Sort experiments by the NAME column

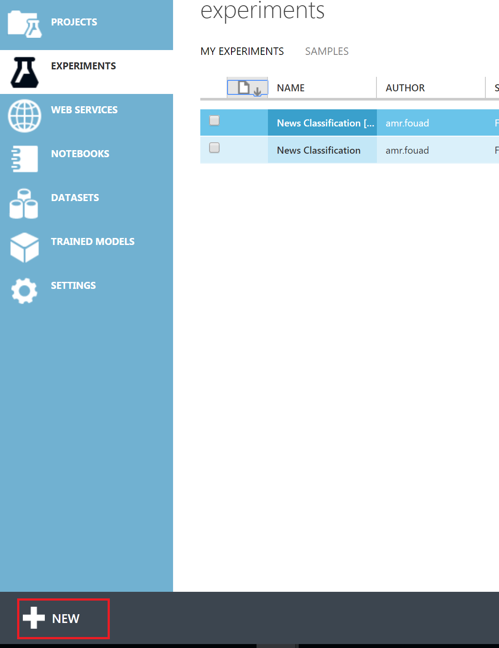tap(290, 87)
